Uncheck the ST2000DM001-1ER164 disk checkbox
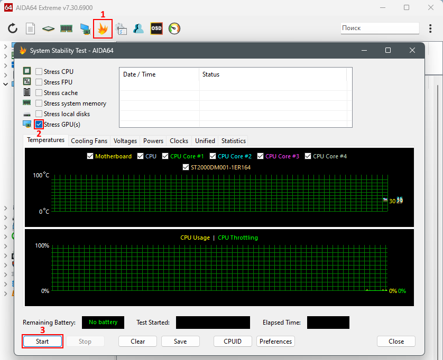Screen dimensions: 443x360 click(186, 167)
